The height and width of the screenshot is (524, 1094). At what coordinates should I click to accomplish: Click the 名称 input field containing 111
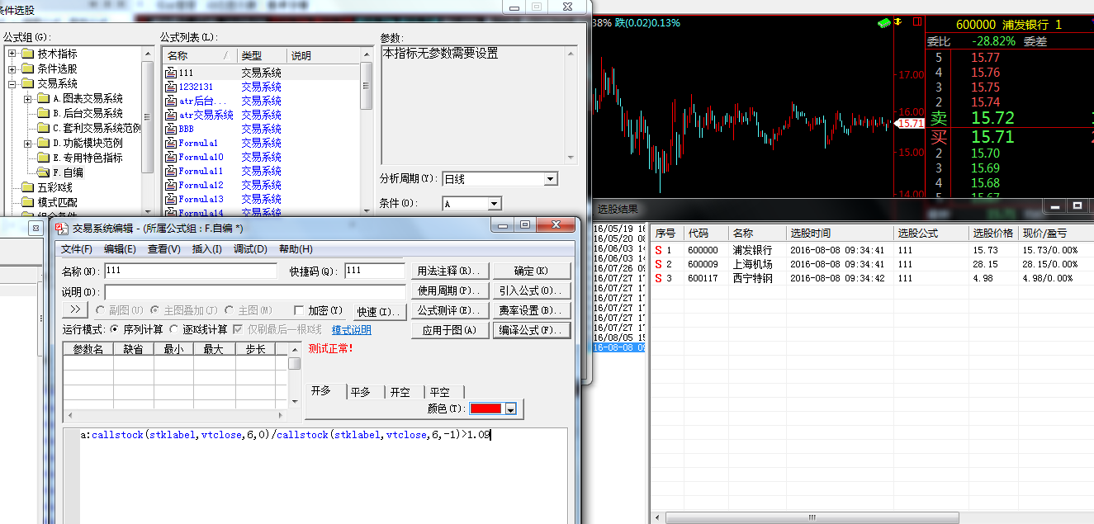pyautogui.click(x=190, y=271)
